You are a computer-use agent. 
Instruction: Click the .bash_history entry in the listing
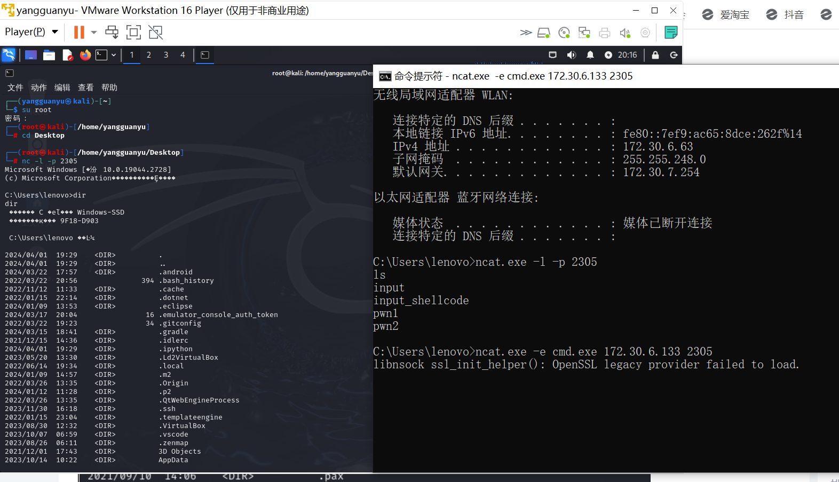tap(186, 281)
